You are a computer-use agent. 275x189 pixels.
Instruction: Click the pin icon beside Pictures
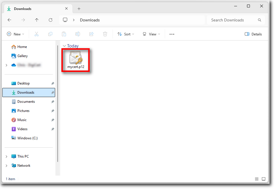(x=53, y=111)
